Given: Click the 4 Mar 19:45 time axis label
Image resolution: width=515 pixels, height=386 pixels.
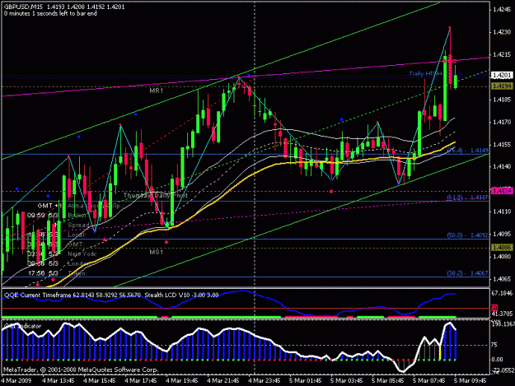Looking at the screenshot, I should pyautogui.click(x=182, y=380).
